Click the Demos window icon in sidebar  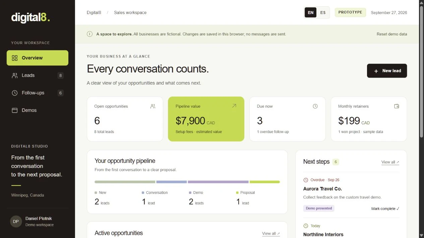15,110
